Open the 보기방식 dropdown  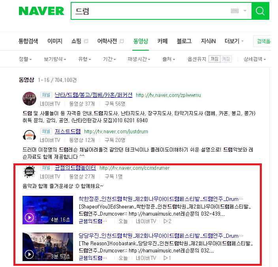55,59
